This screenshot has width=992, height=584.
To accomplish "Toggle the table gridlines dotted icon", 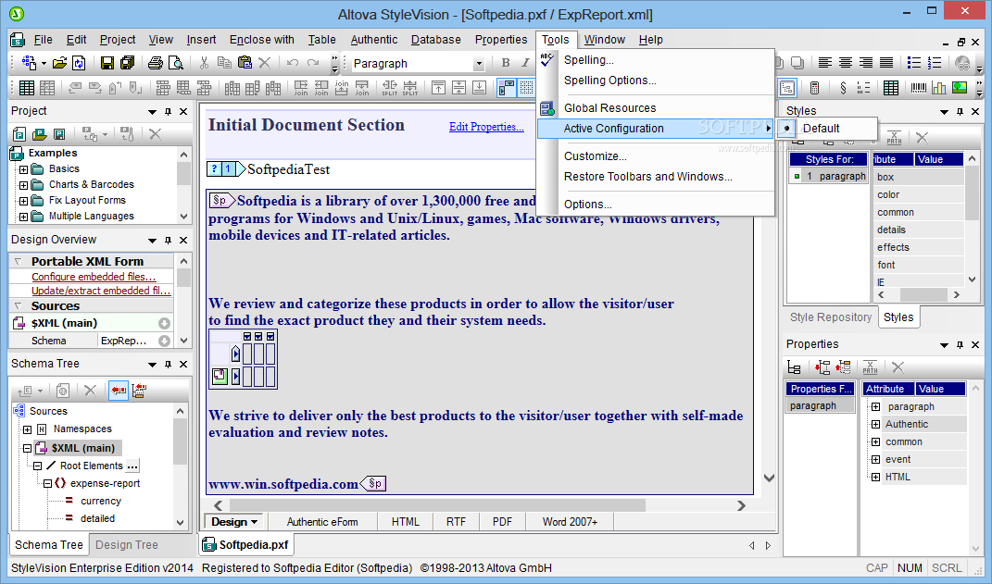I will coord(526,88).
